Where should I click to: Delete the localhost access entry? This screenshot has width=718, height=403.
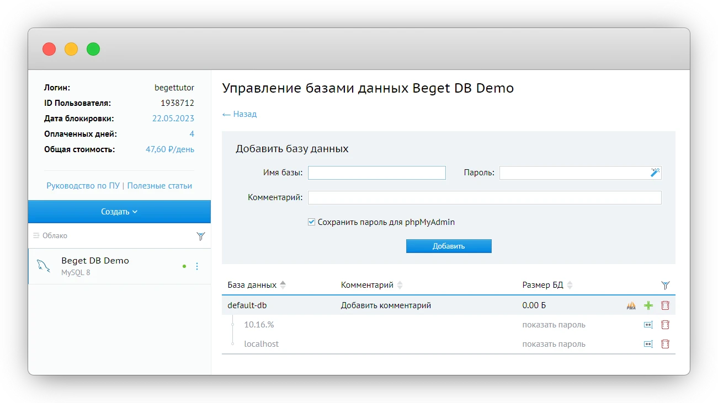(665, 344)
